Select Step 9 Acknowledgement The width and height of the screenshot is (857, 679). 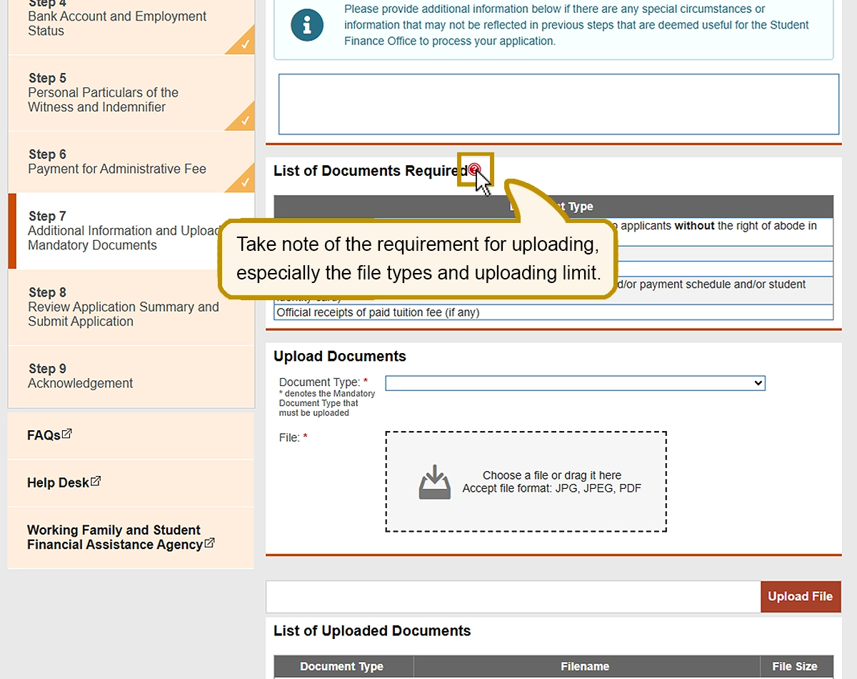pos(80,377)
